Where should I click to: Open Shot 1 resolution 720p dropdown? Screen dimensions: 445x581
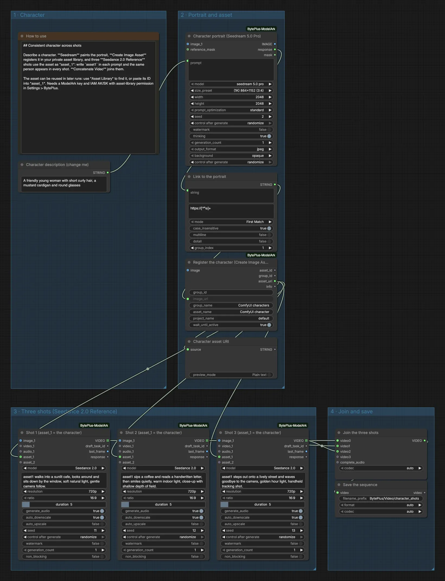pos(64,491)
